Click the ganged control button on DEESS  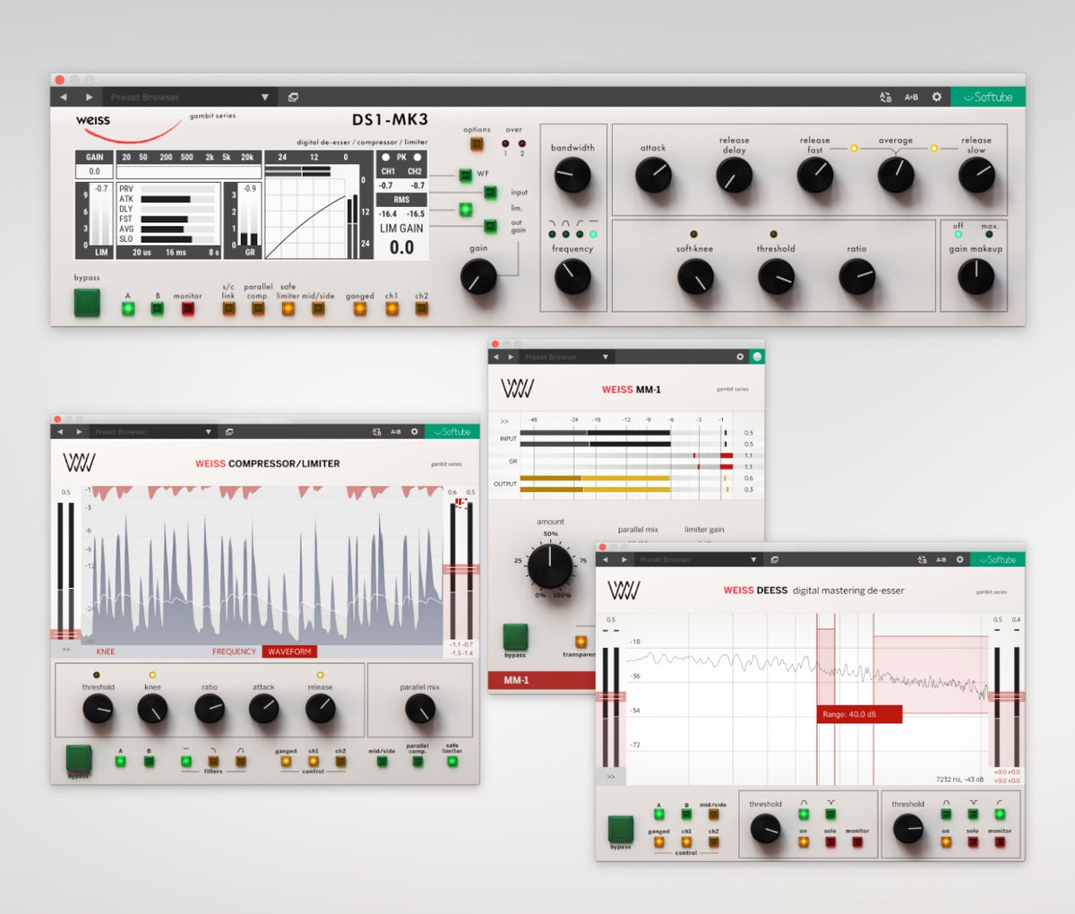658,842
